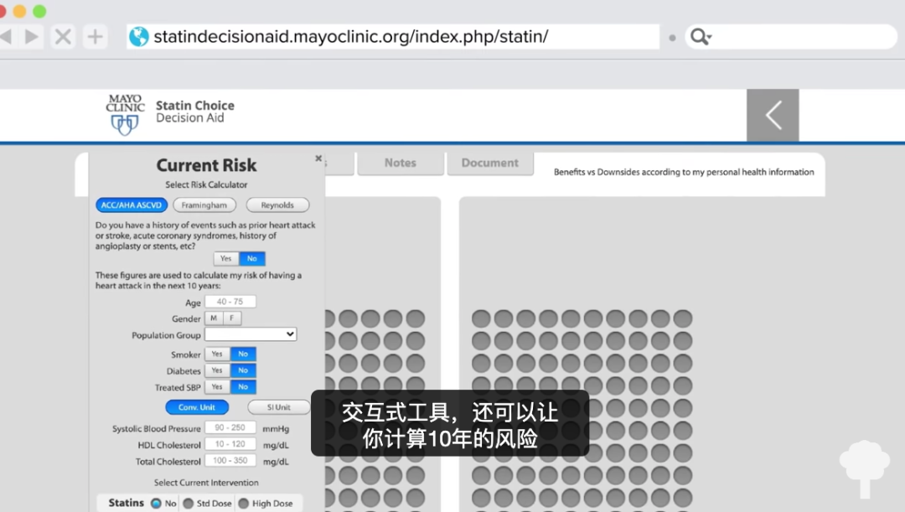The width and height of the screenshot is (905, 512).
Task: Select Statins High Dose radio button
Action: (244, 504)
